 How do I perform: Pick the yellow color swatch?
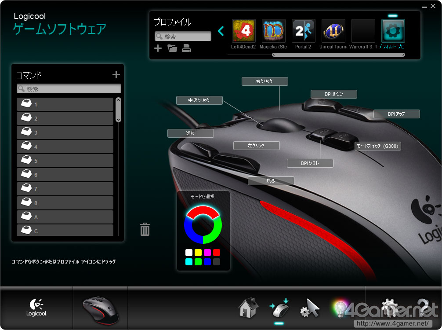point(198,253)
